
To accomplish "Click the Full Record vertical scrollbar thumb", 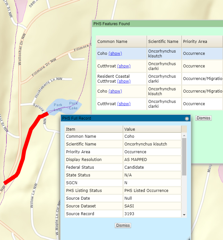I will [x=184, y=157].
